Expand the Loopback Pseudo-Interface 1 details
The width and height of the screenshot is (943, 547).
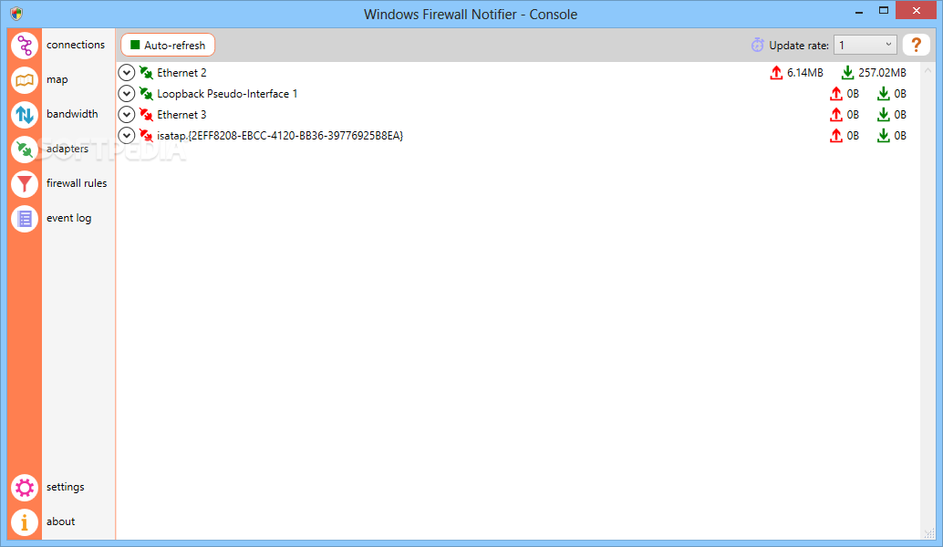[126, 94]
